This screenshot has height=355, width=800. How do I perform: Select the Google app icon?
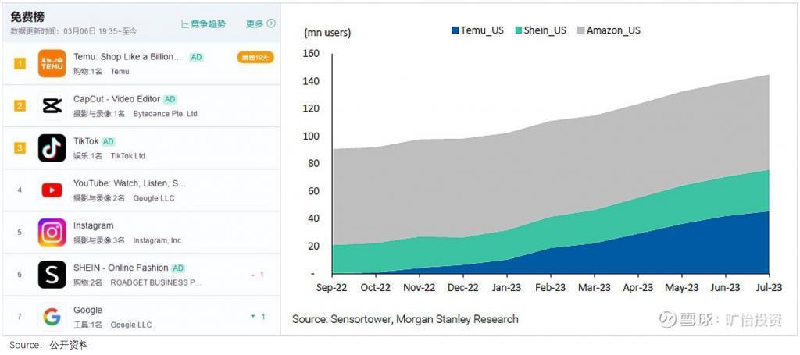52,316
